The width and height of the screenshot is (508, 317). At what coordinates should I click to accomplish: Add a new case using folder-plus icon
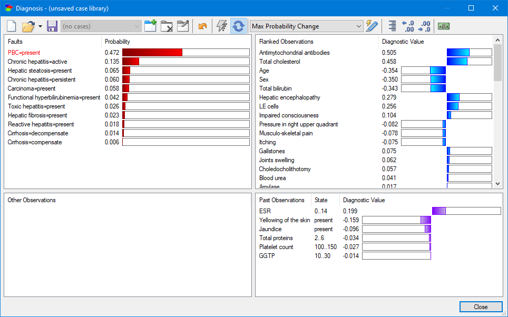[x=150, y=26]
